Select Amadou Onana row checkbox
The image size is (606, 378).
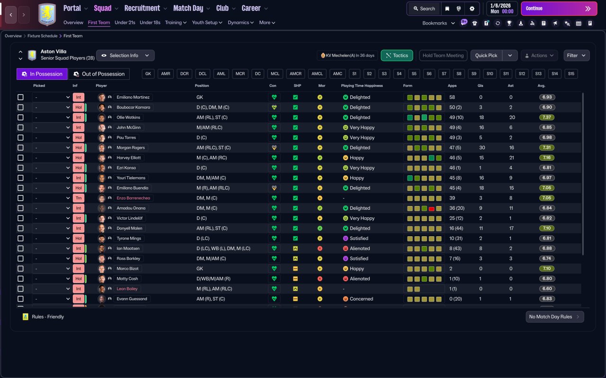pos(20,208)
